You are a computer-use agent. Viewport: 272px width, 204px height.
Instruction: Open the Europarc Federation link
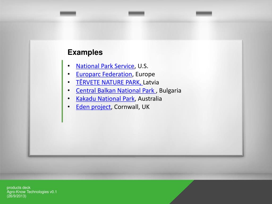(x=104, y=74)
